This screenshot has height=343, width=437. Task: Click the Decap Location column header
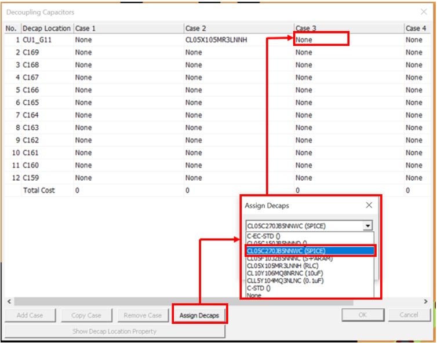(46, 28)
